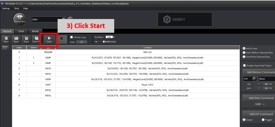This screenshot has height=127, width=275.
Task: Open the Settings menu
Action: pos(6,8)
